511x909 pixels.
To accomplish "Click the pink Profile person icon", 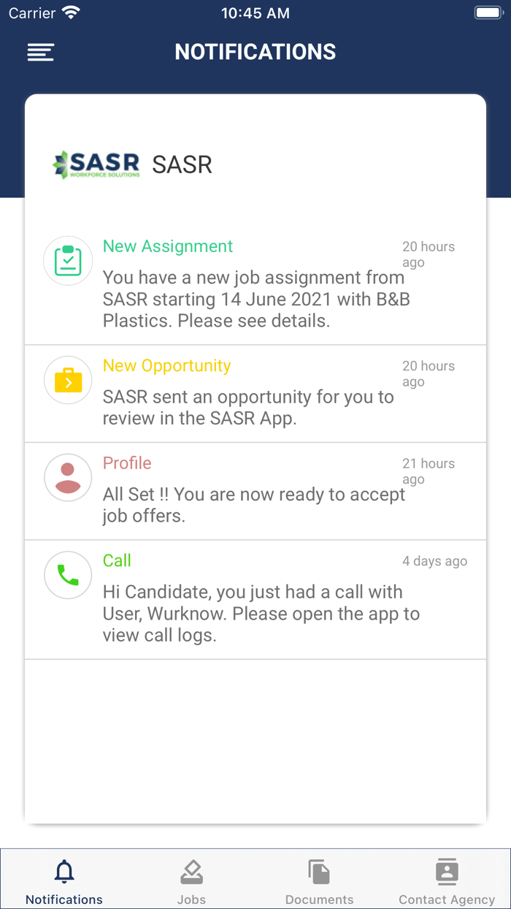I will [x=67, y=477].
